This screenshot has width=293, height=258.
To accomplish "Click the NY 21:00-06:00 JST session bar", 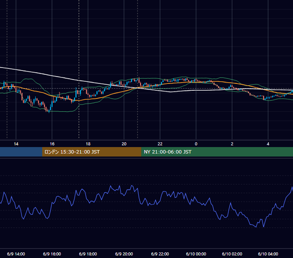I will 217,152.
